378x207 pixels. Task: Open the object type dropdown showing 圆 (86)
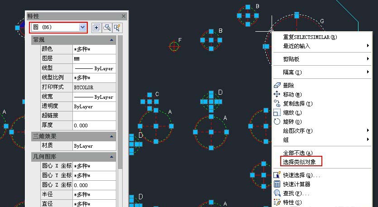[x=58, y=27]
